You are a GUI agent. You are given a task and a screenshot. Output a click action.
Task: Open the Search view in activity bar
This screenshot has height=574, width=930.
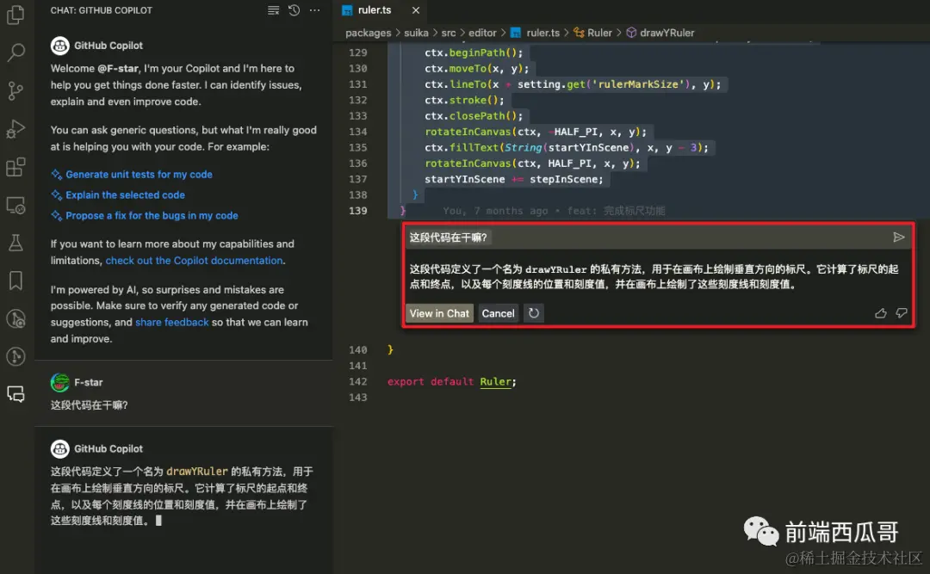[15, 52]
